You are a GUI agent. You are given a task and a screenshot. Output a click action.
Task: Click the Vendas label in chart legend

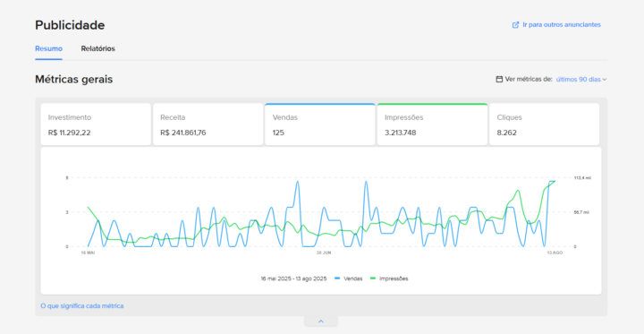tap(352, 278)
